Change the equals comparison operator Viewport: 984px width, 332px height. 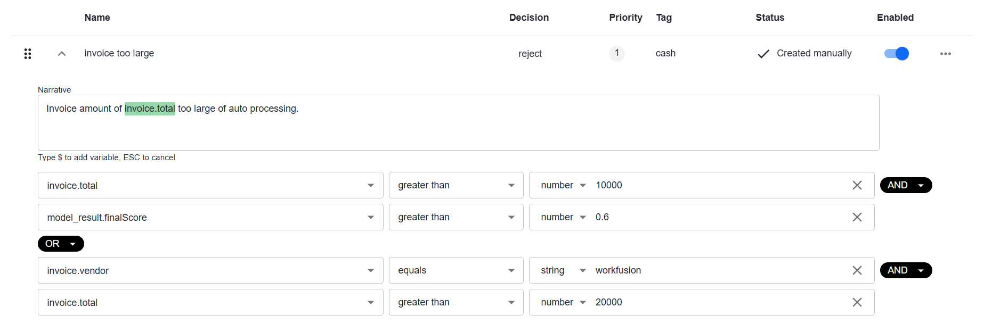(x=456, y=270)
